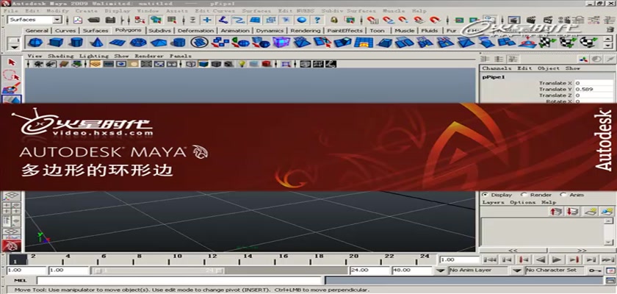The height and width of the screenshot is (294, 617).
Task: Step back one key button
Action: coord(524,259)
